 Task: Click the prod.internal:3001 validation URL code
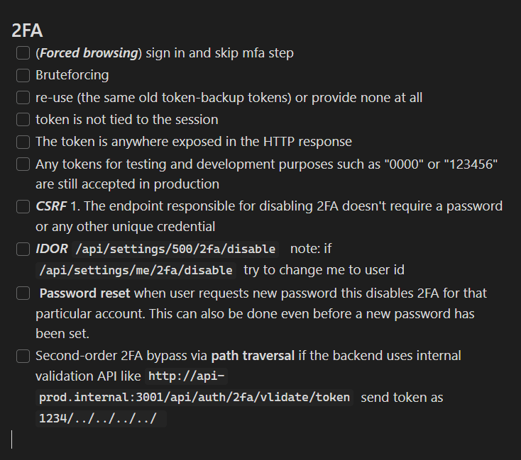tap(194, 398)
